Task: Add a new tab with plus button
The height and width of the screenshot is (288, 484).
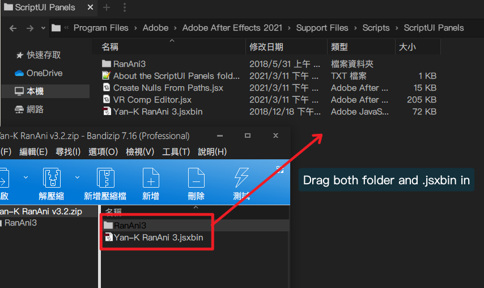Action: 107,7
